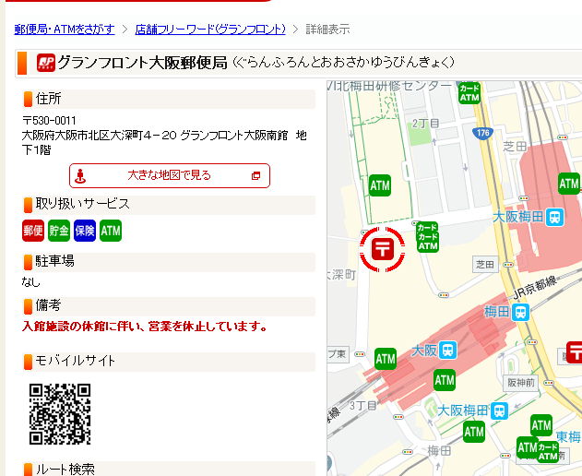Click the JR京都線 map label
Screen dimensions: 582x476
coord(535,288)
